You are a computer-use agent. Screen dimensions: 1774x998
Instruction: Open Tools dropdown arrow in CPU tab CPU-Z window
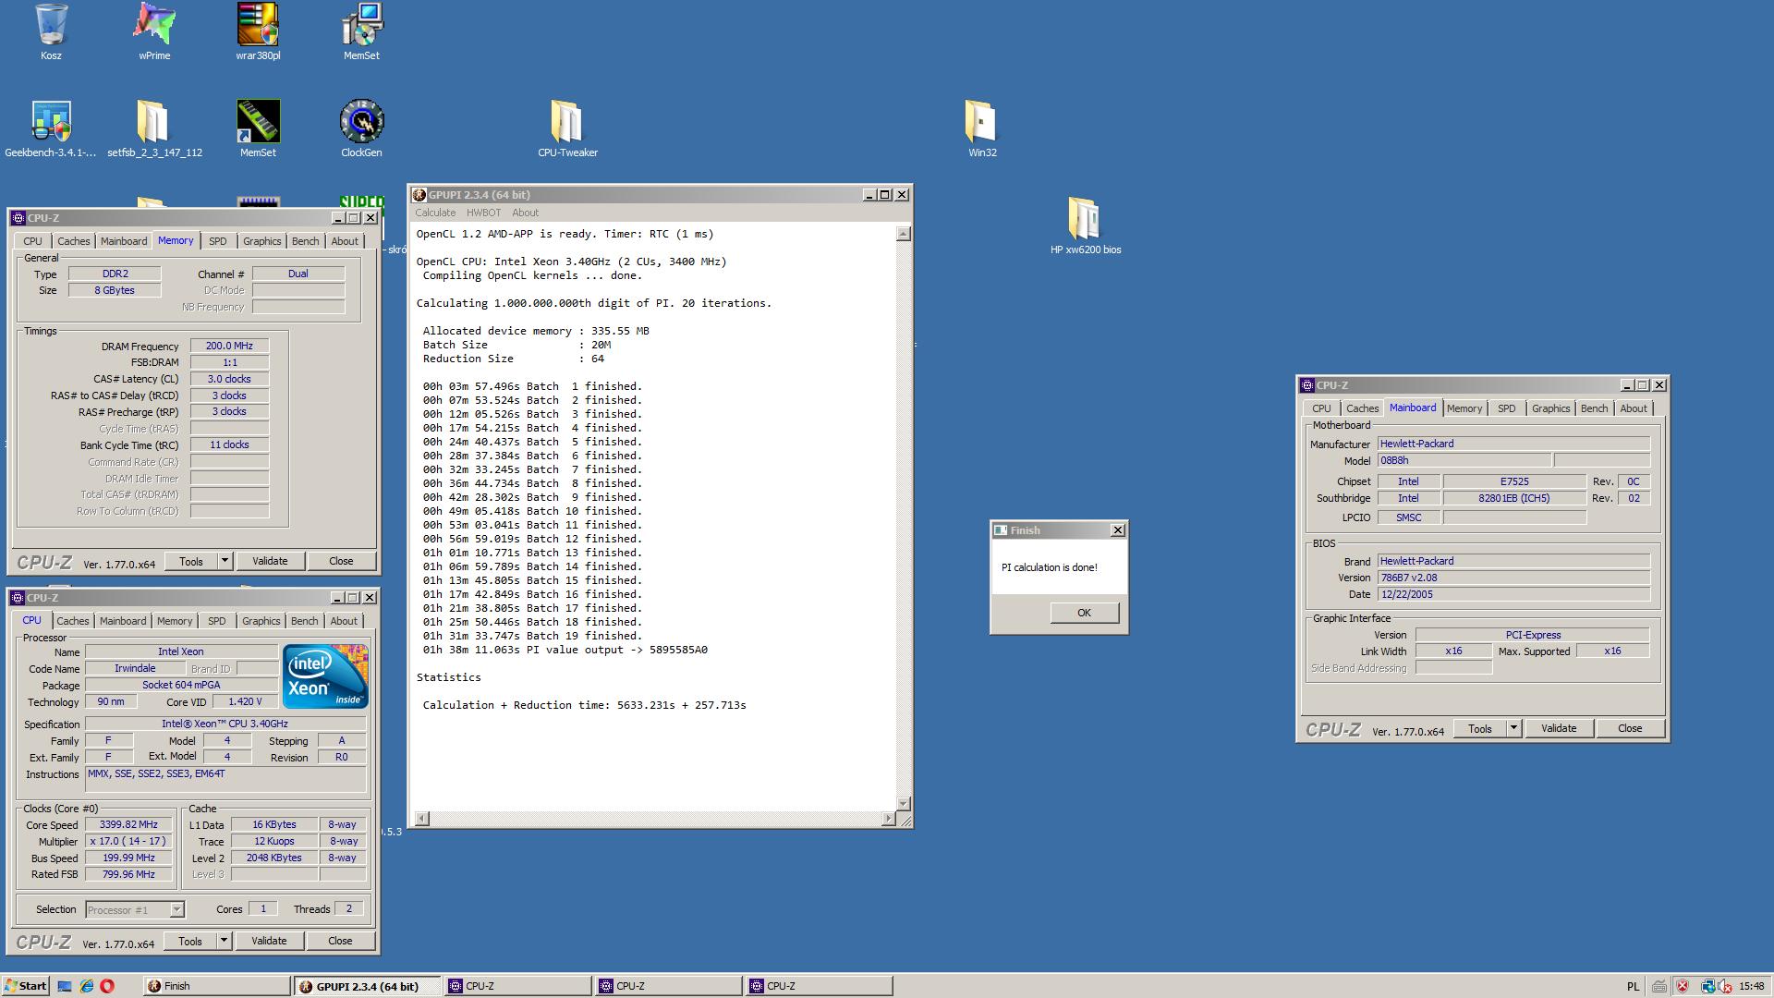[x=224, y=941]
